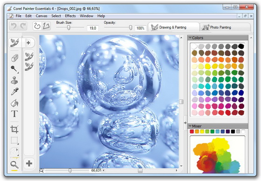Choose the Straight Line Strokes icon
261x181 pixels.
[x=46, y=26]
